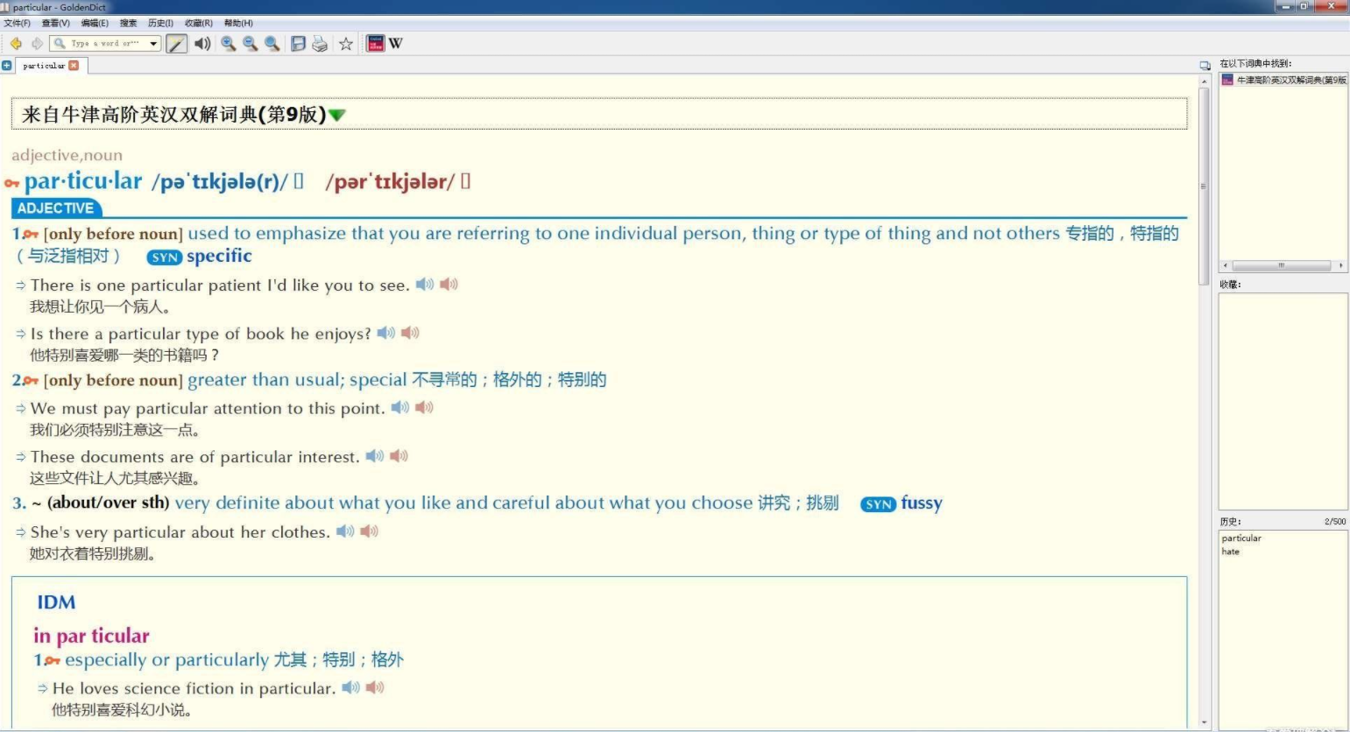This screenshot has height=732, width=1350.
Task: Collapse the Oxford article via the green triangle
Action: [339, 114]
